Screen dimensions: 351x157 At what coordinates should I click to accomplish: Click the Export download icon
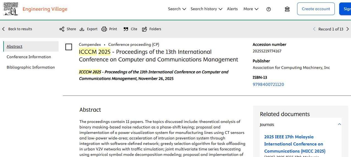[x=82, y=29]
